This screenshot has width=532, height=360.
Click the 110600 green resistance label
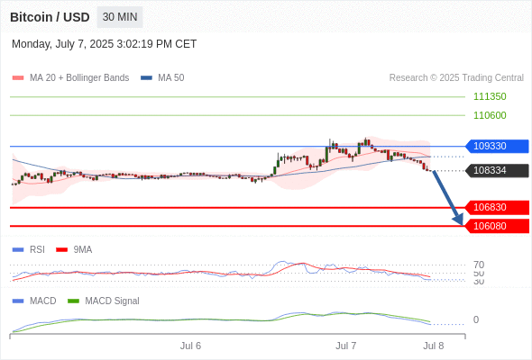coord(490,115)
